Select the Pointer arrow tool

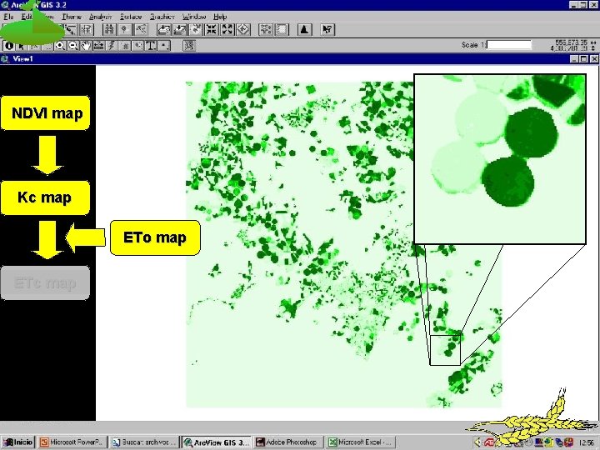point(21,46)
